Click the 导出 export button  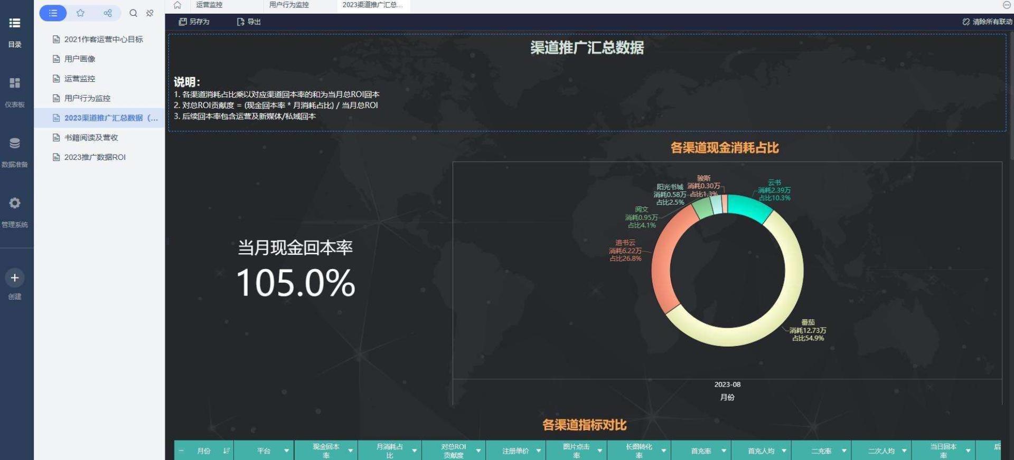(x=249, y=22)
